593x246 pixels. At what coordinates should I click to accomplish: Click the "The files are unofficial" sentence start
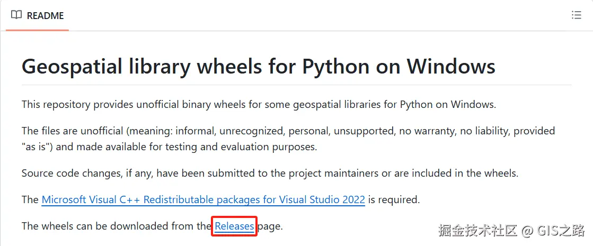[69, 131]
